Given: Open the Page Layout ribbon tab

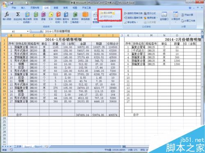Looking at the screenshot, I should (35, 8).
